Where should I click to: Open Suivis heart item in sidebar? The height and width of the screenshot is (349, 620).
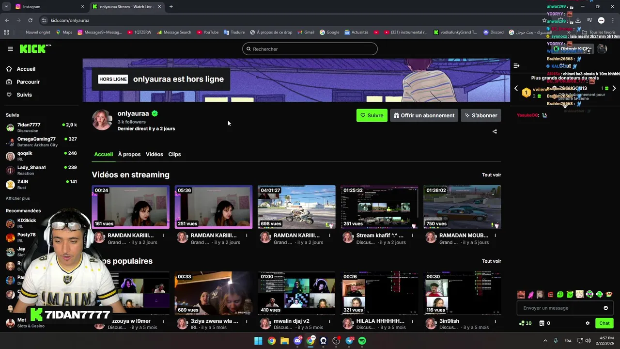click(x=24, y=95)
